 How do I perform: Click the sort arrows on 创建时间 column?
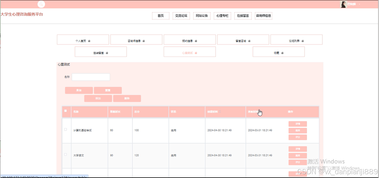pos(220,112)
